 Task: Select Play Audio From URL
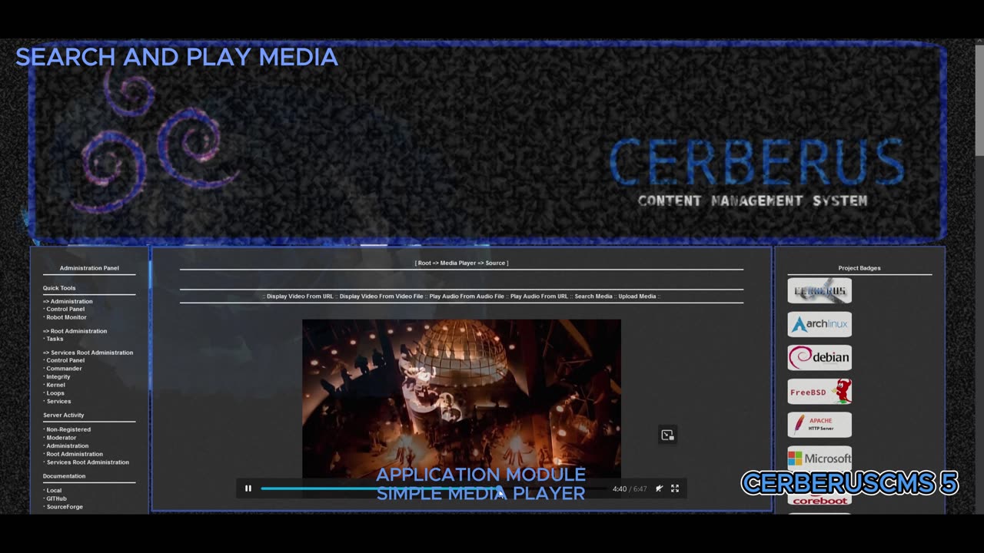539,296
